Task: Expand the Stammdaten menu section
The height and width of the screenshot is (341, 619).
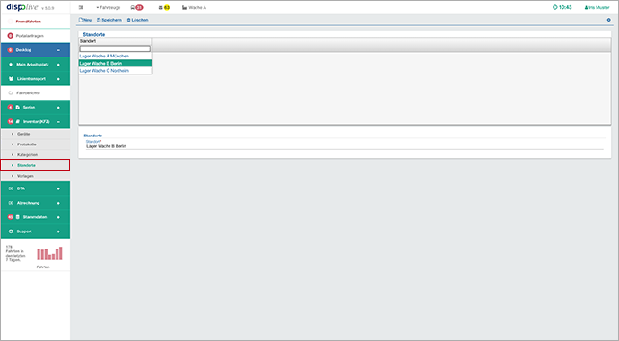Action: 58,217
